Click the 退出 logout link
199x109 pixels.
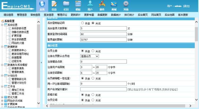(x=187, y=6)
